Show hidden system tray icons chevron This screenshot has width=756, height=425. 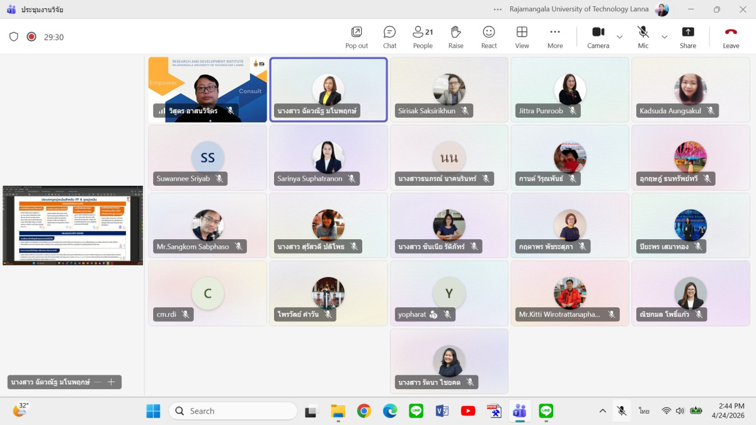coord(602,411)
